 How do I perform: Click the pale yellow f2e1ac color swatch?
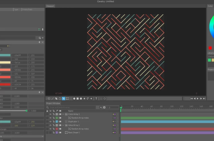5,63
